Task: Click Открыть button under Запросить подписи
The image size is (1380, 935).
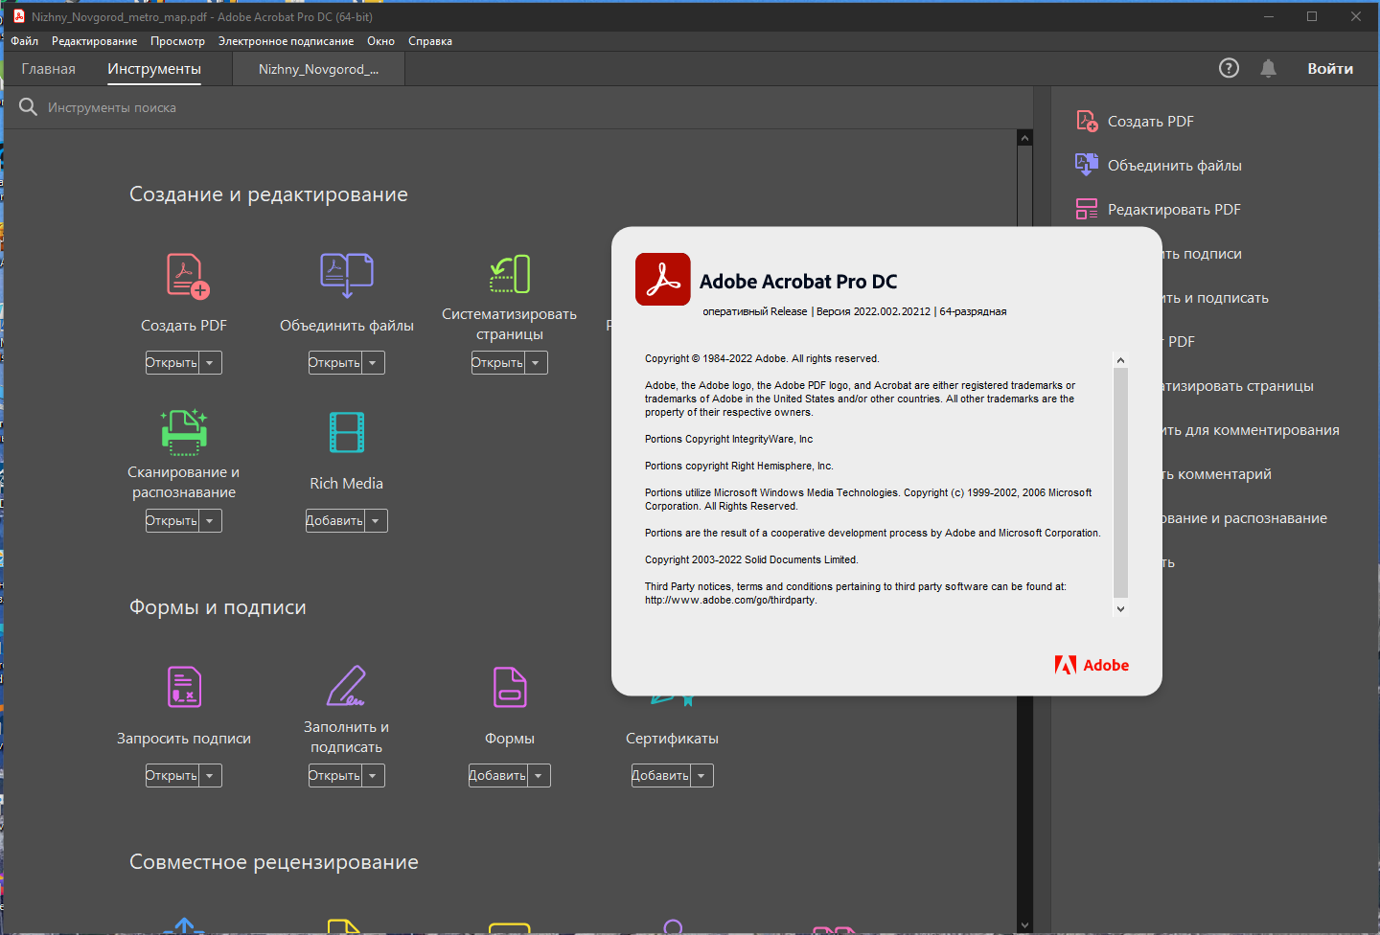Action: click(172, 775)
